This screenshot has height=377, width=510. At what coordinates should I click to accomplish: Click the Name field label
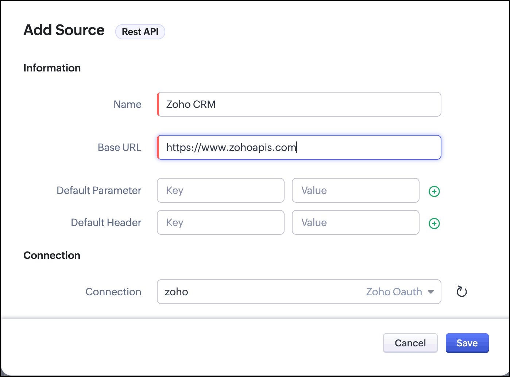[x=127, y=104]
